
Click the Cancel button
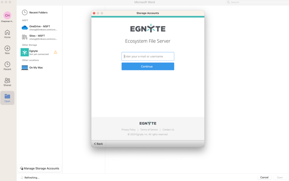coord(264,178)
